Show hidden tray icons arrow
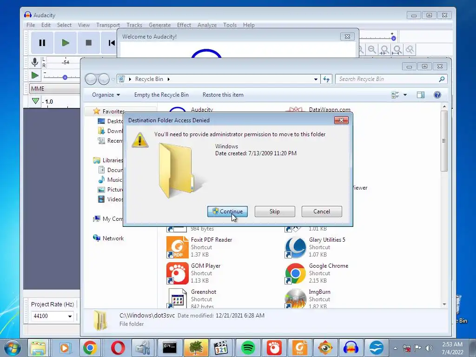This screenshot has height=357, width=476. (x=395, y=348)
